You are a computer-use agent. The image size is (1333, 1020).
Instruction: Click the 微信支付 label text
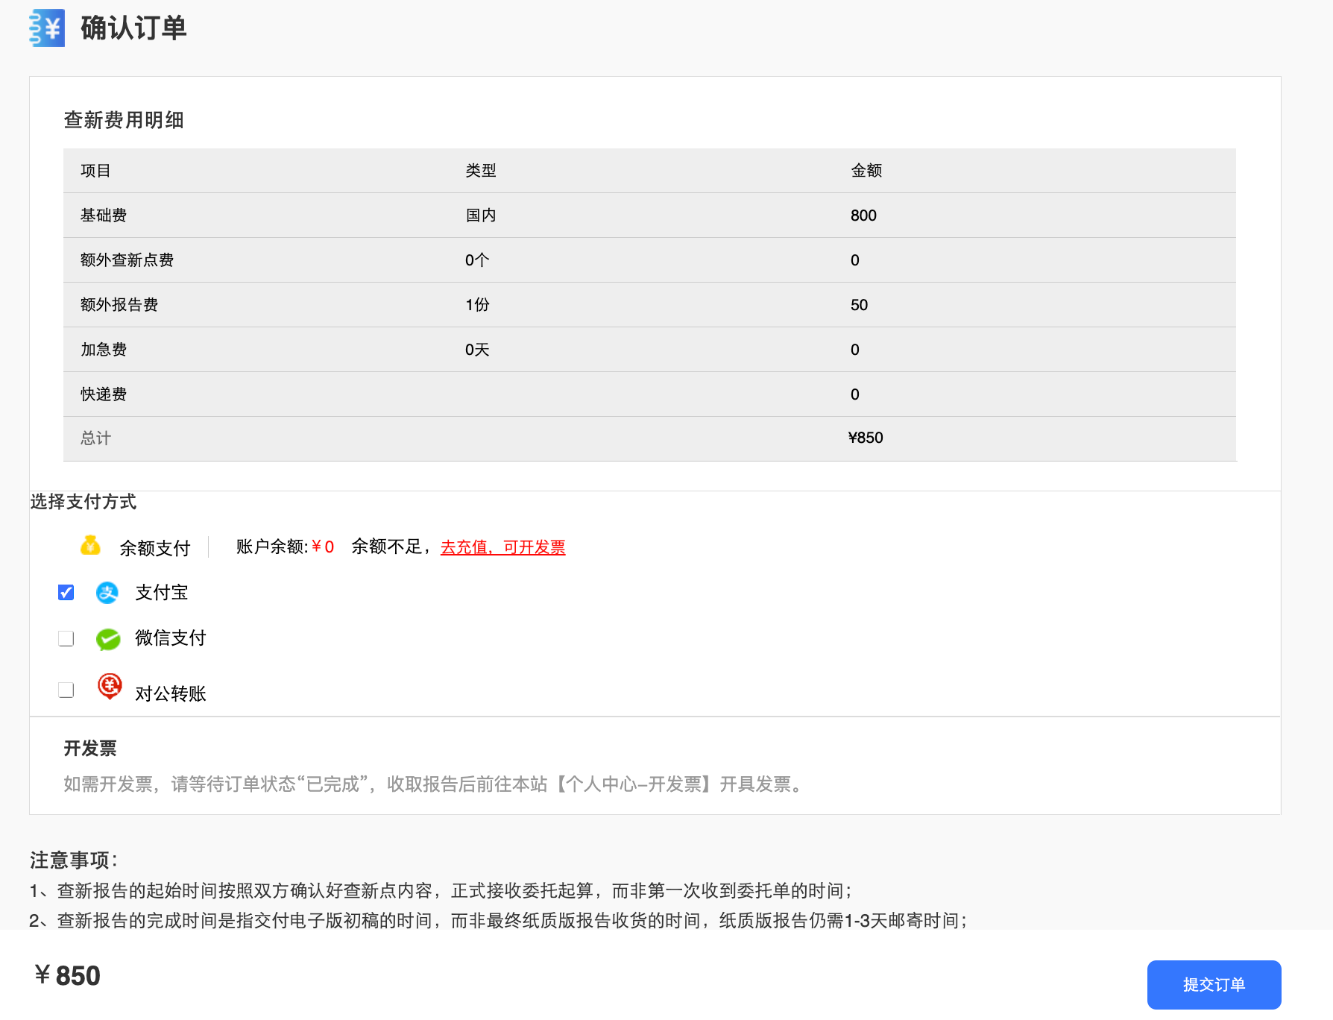pyautogui.click(x=171, y=638)
